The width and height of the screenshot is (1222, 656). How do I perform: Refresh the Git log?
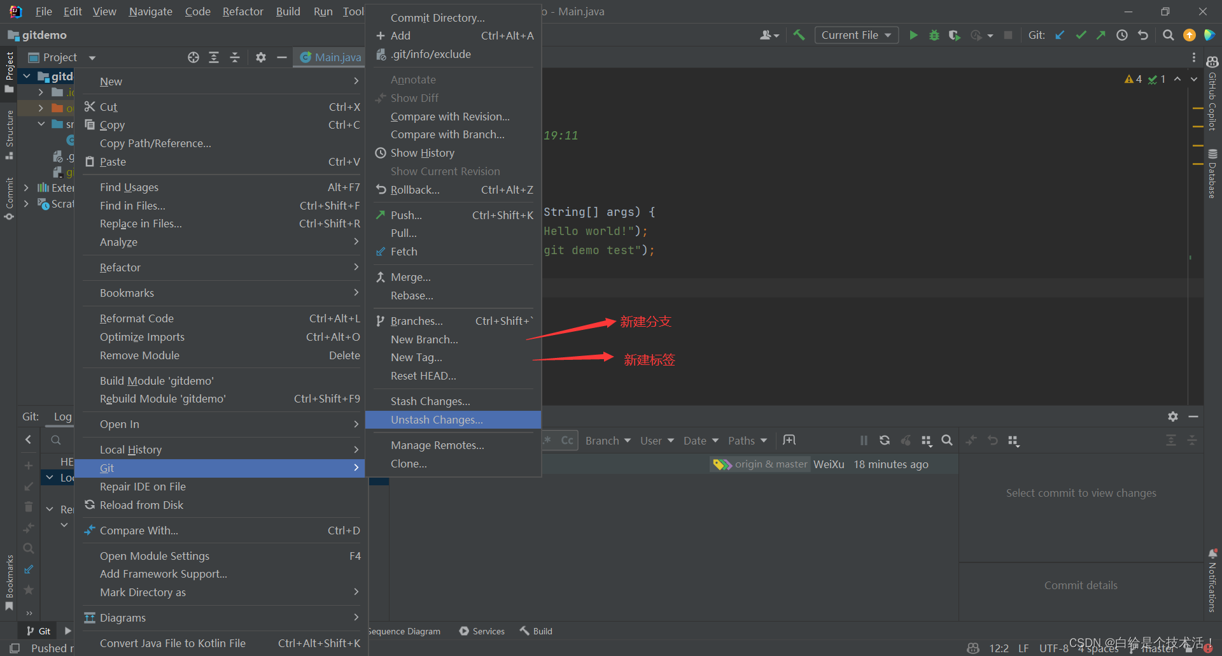click(x=885, y=440)
